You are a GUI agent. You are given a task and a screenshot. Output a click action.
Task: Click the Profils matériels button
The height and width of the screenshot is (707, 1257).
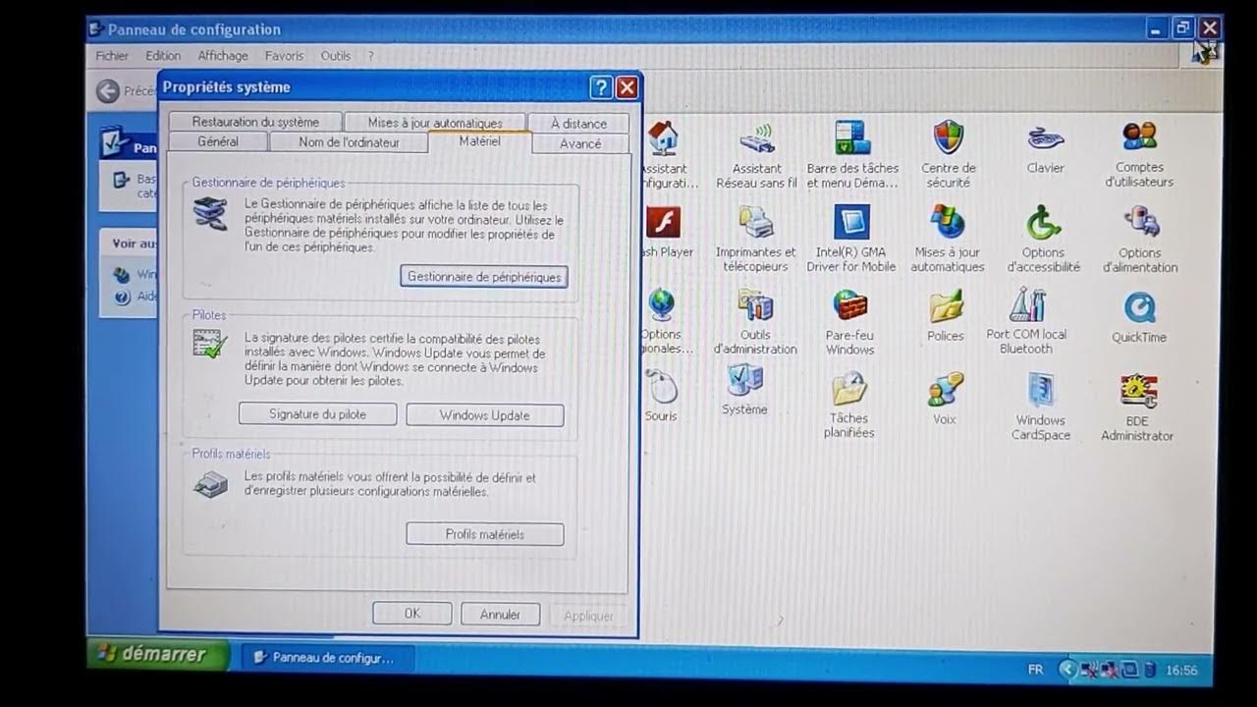point(484,534)
